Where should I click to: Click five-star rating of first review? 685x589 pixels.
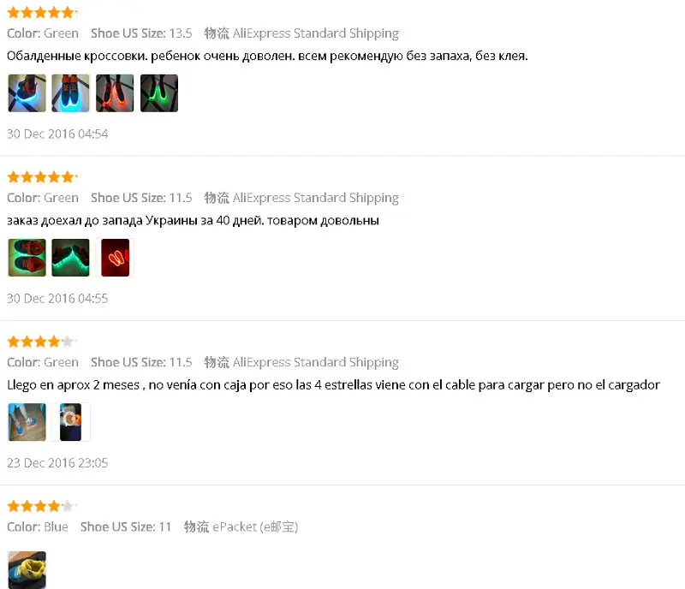[x=42, y=13]
